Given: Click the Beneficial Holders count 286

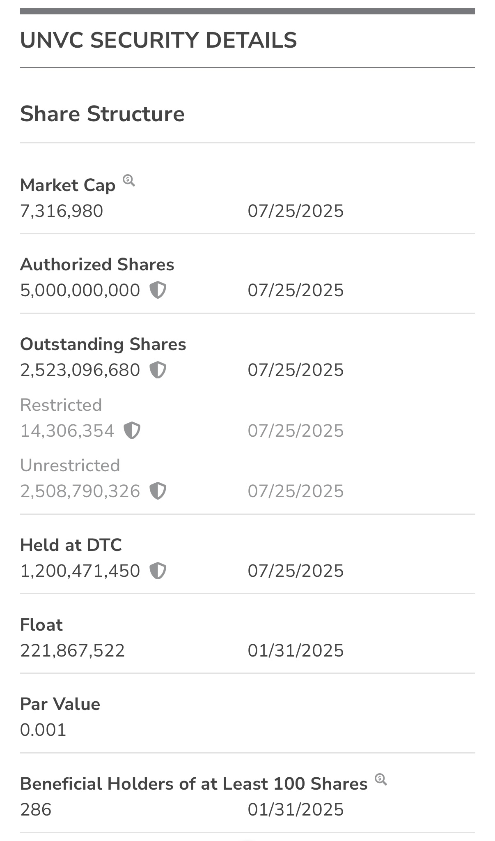Looking at the screenshot, I should point(36,810).
